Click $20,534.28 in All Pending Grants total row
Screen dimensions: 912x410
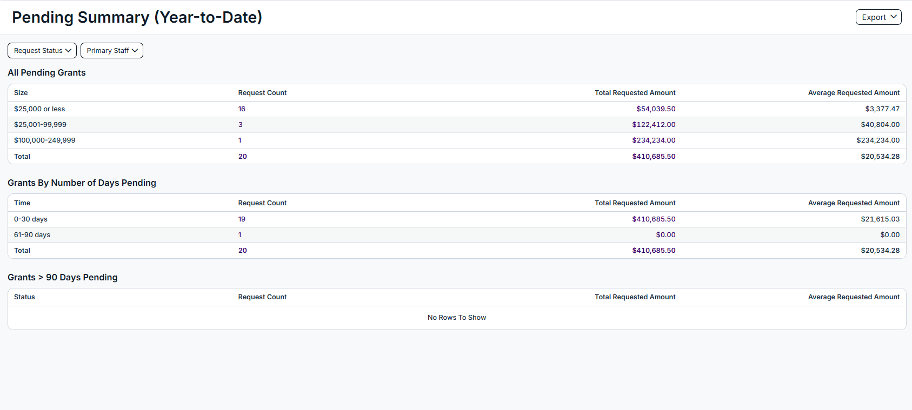pyautogui.click(x=880, y=157)
